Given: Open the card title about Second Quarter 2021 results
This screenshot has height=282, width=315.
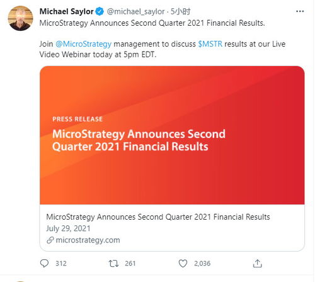Looking at the screenshot, I should click(x=158, y=217).
